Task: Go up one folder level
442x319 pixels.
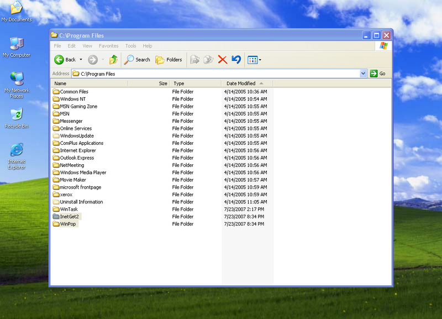Action: pos(113,60)
